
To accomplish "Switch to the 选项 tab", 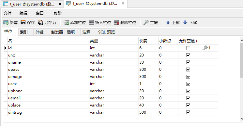I will pyautogui.click(x=73, y=32).
